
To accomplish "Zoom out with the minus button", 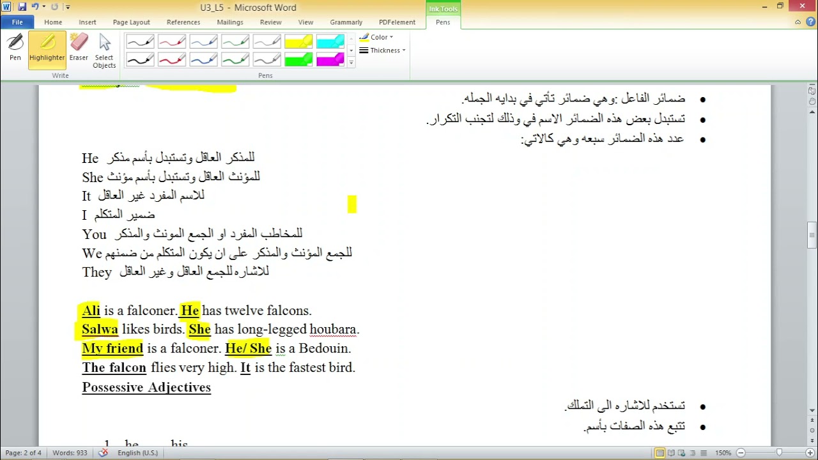I will pyautogui.click(x=741, y=453).
